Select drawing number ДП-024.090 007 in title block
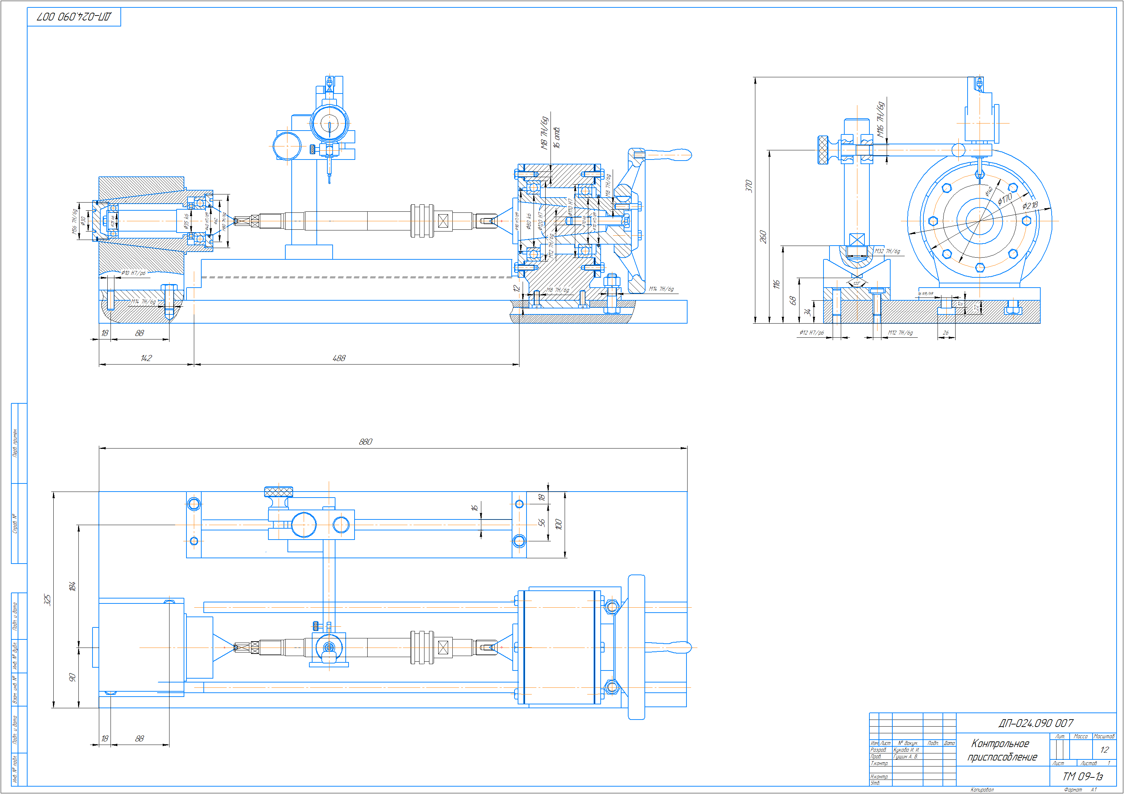Screen dimensions: 1124x794 click(1035, 723)
